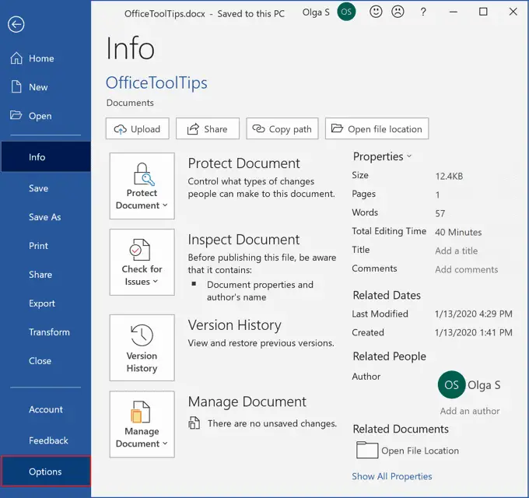The image size is (529, 498).
Task: Expand the Manage Document dropdown
Action: [142, 424]
